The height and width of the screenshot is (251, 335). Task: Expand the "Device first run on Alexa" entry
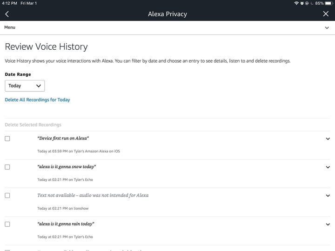coord(328,139)
